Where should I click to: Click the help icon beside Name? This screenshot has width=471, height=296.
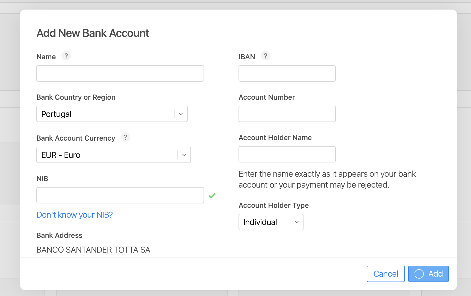[66, 56]
